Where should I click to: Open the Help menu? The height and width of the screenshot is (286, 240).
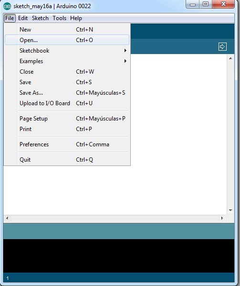[x=76, y=18]
